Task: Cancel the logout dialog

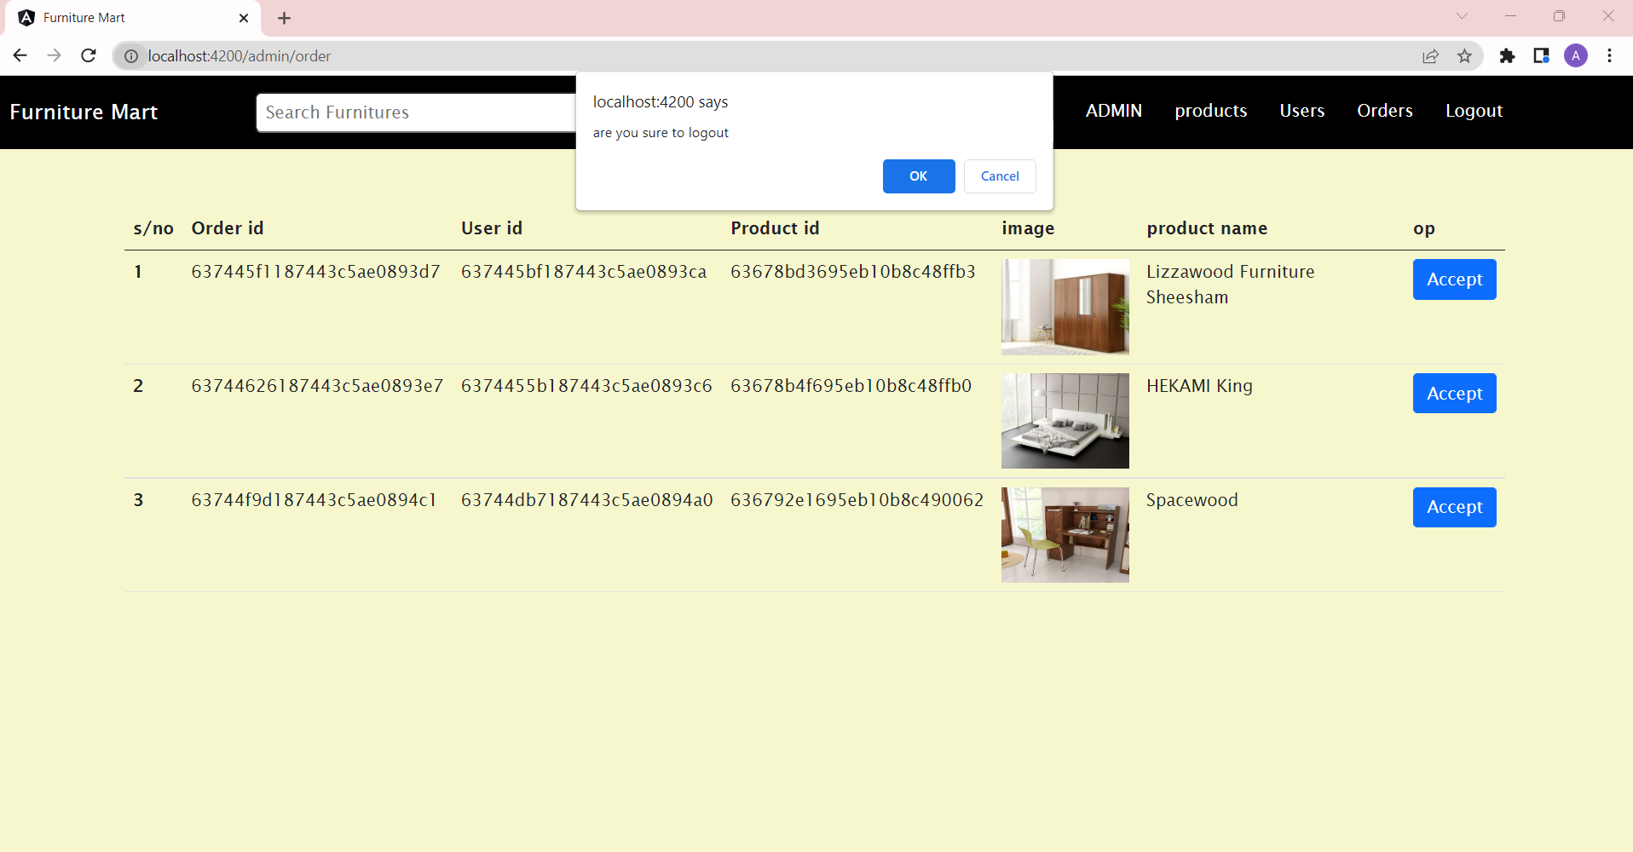Action: 1000,176
